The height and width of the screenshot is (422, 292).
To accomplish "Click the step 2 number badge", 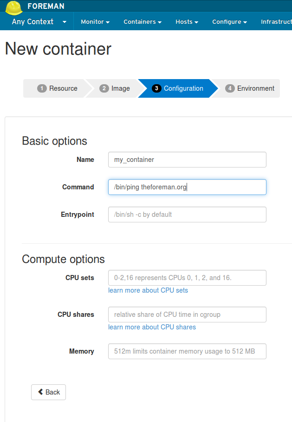I will [104, 88].
